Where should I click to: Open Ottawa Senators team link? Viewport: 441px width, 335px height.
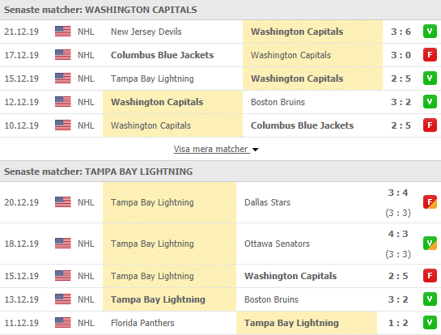pyautogui.click(x=277, y=244)
